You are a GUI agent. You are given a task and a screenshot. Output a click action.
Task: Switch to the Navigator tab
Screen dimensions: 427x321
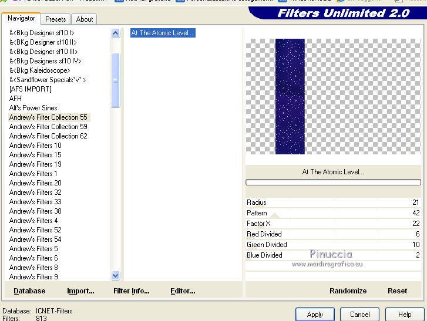point(21,19)
